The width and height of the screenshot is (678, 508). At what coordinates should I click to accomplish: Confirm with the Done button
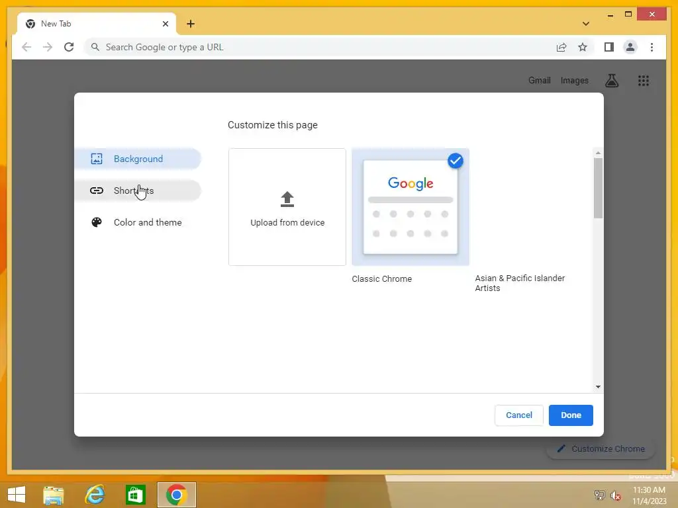571,415
